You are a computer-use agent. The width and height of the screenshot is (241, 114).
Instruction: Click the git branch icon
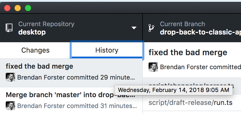[151, 28]
